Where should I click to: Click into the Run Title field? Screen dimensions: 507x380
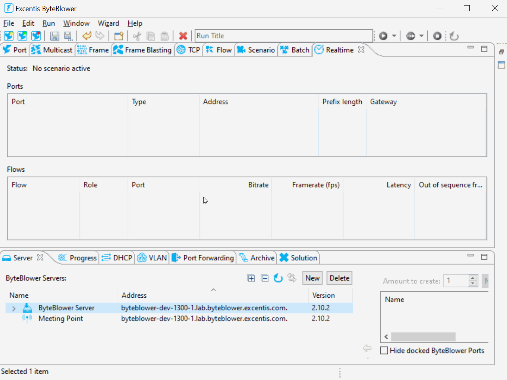tap(283, 36)
